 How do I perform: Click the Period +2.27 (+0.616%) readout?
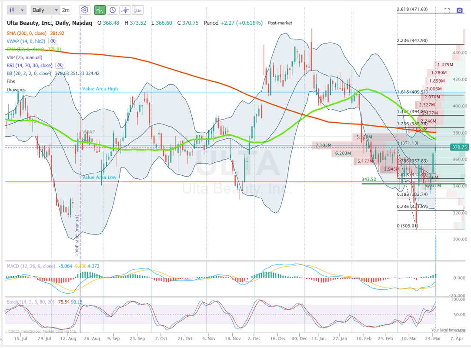(233, 23)
